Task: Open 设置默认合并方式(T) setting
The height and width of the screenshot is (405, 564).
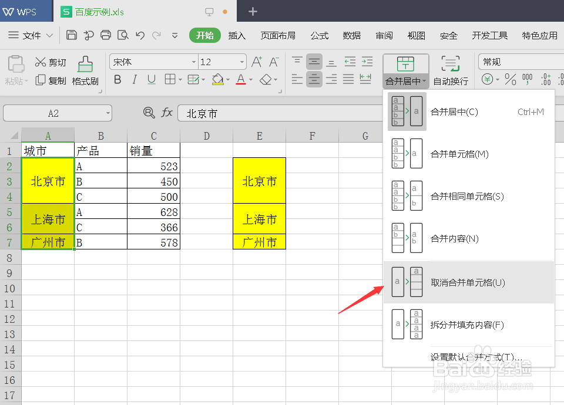Action: 476,357
